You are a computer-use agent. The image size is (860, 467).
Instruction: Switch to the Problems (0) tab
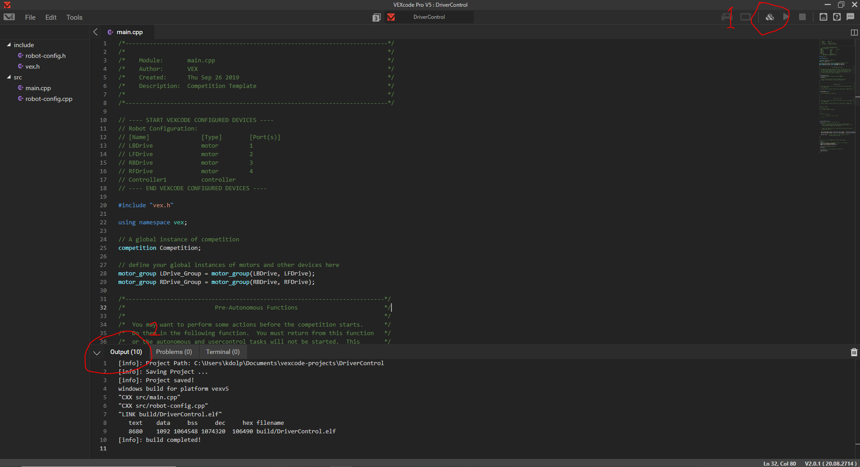[174, 352]
